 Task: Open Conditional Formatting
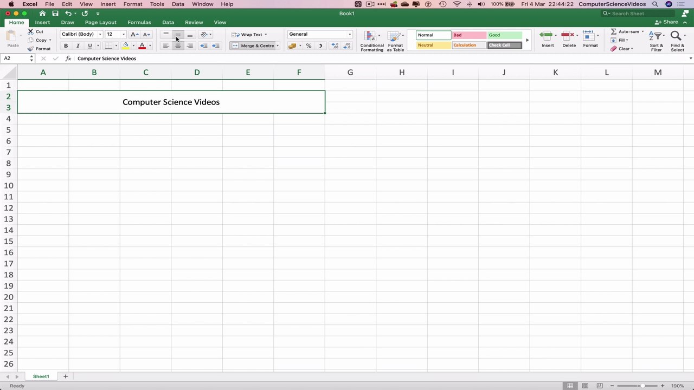click(x=372, y=41)
